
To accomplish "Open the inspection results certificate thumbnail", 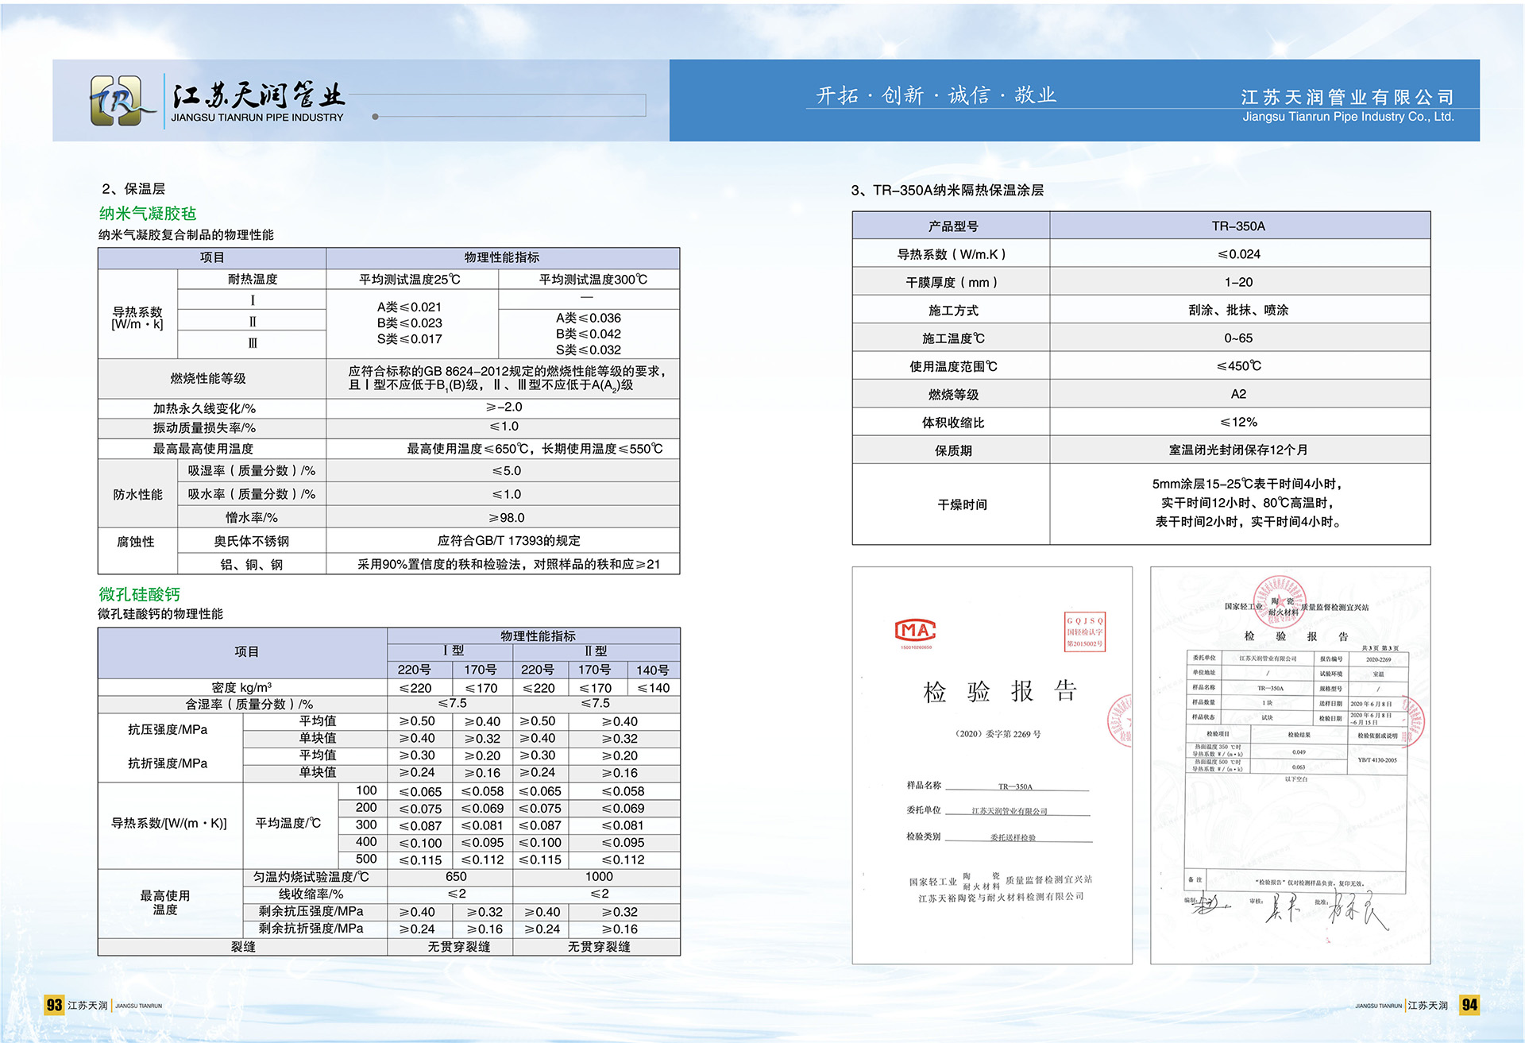I will [1290, 764].
